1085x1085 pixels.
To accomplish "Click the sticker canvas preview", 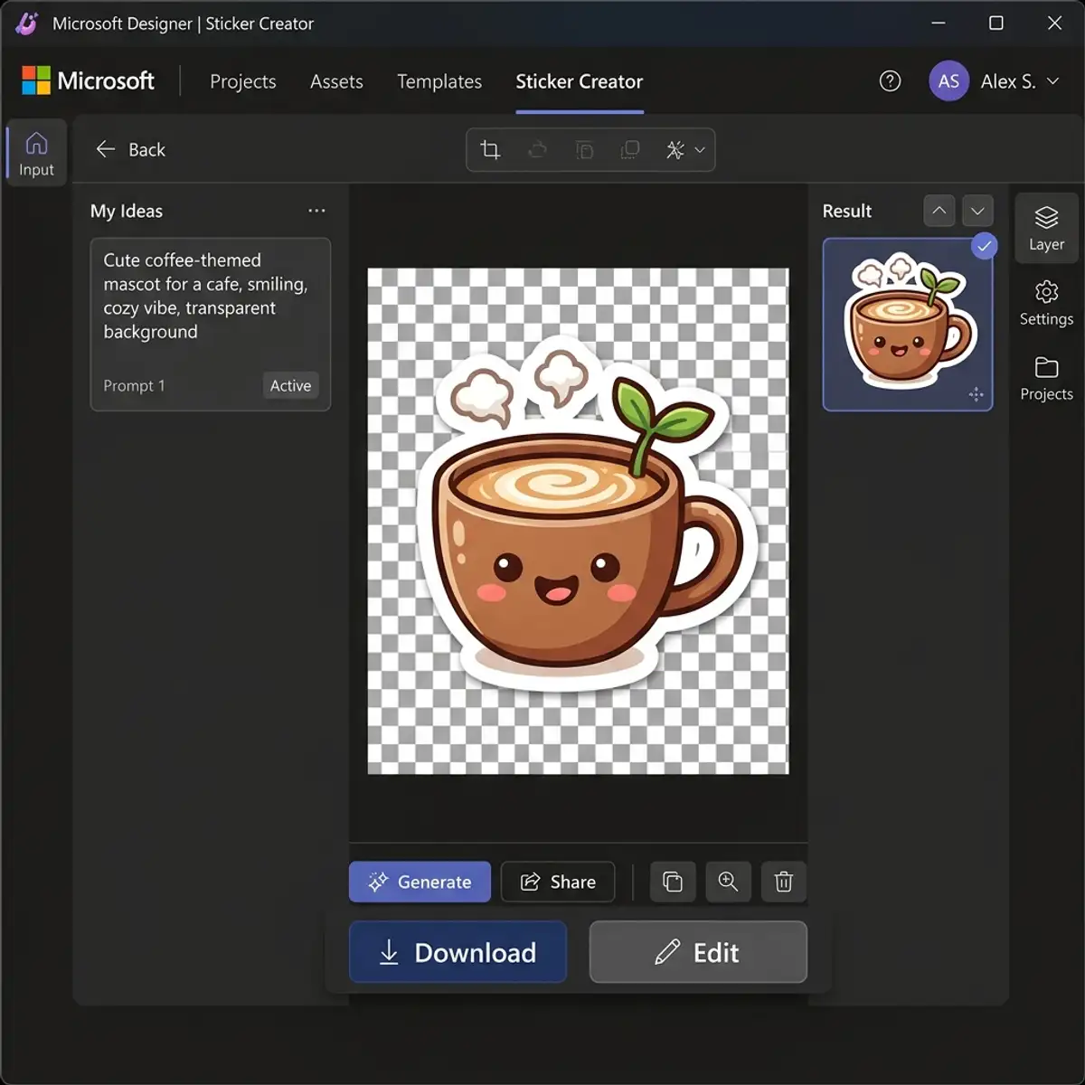I will [578, 521].
